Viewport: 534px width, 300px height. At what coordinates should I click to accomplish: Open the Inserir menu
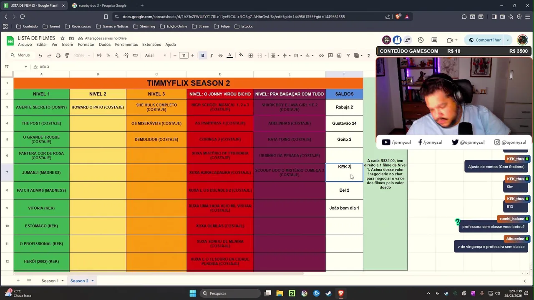coord(68,45)
